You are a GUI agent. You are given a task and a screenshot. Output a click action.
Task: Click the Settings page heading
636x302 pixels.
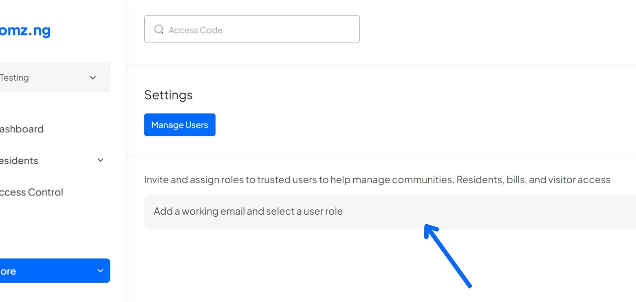[x=168, y=95]
